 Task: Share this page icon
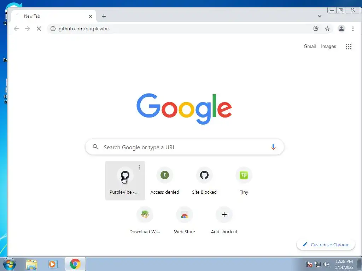tap(316, 29)
